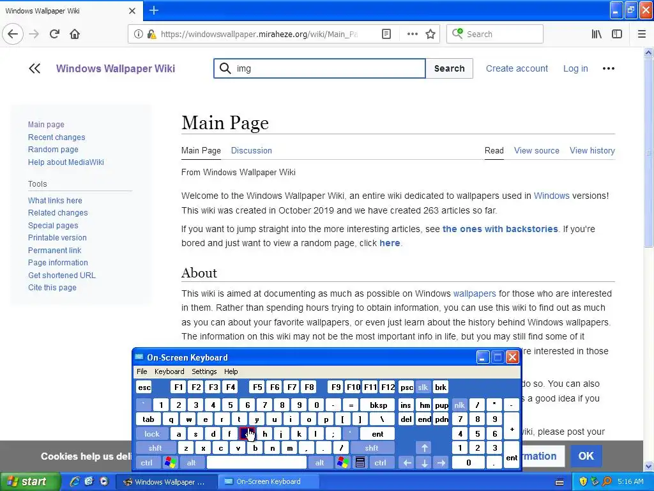Image resolution: width=654 pixels, height=491 pixels.
Task: Open the Random page sidebar link
Action: [x=53, y=150]
